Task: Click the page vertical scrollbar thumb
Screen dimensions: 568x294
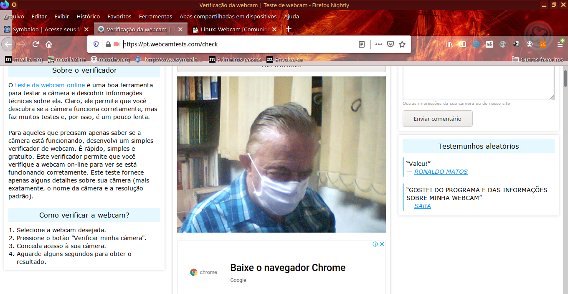Action: tap(565, 78)
